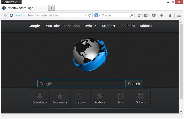Click the magnifier search icon in toolbar
The image size is (184, 119).
coord(132,15)
